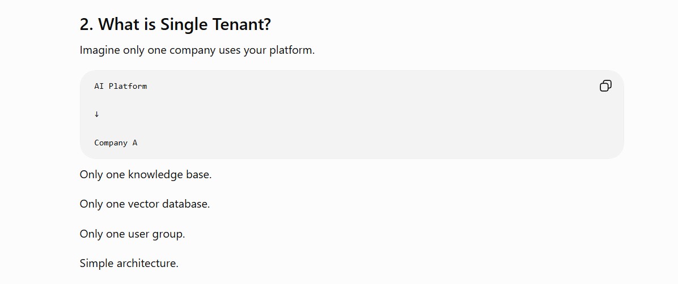The width and height of the screenshot is (678, 284).
Task: Click the 'Simple architecture.' line
Action: point(129,263)
